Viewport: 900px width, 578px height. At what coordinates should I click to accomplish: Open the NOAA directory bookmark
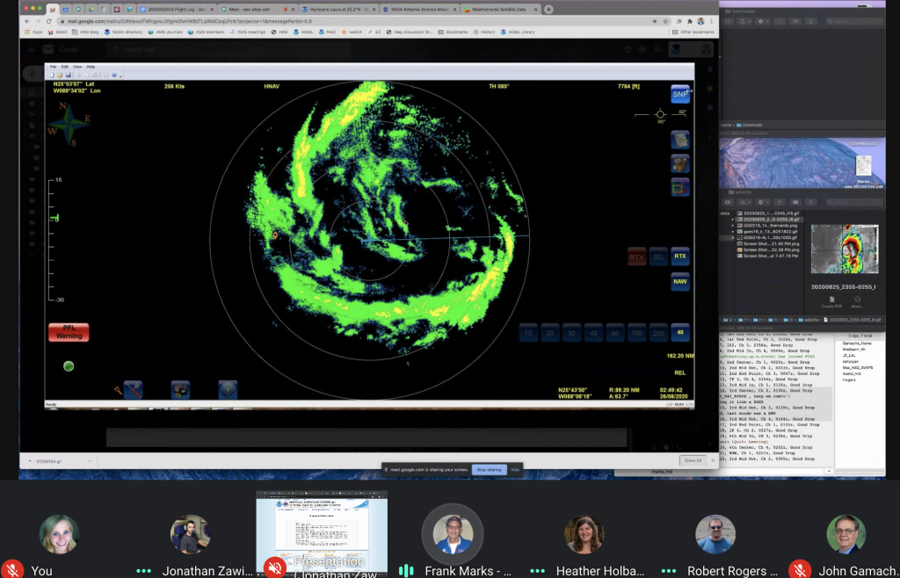(123, 33)
